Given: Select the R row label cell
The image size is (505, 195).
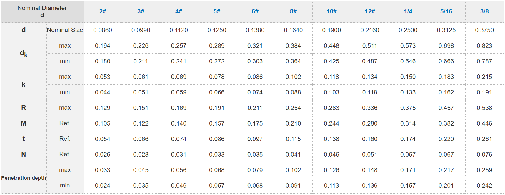Looking at the screenshot, I should point(24,108).
